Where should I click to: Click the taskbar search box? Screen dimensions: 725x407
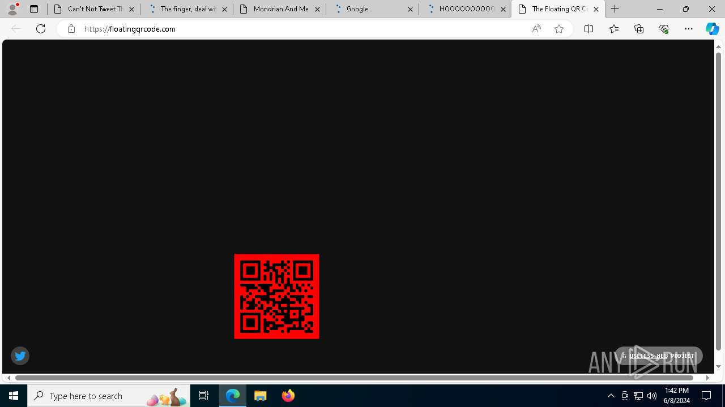(109, 396)
